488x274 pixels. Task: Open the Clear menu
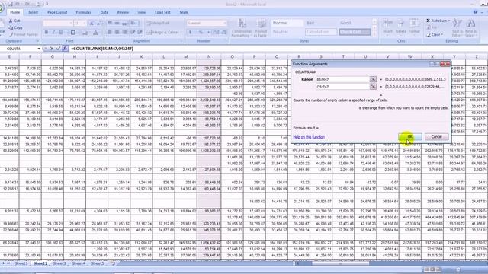coord(435,35)
